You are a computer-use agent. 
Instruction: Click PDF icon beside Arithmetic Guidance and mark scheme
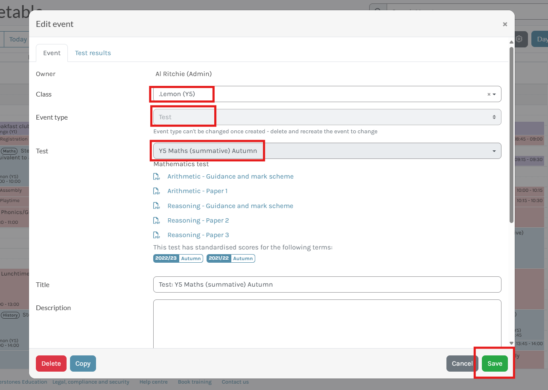157,177
